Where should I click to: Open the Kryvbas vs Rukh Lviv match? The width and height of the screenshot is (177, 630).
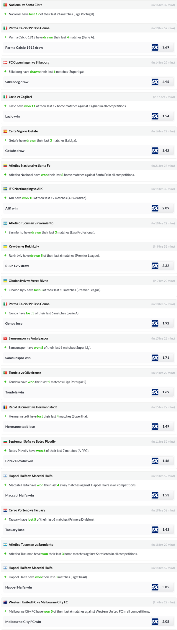[24, 246]
